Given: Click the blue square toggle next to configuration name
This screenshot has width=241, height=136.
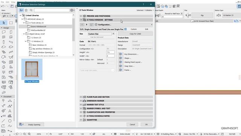Looking at the screenshot, I should click(x=125, y=29).
